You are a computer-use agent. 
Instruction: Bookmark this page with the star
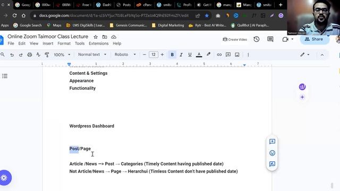(x=207, y=15)
